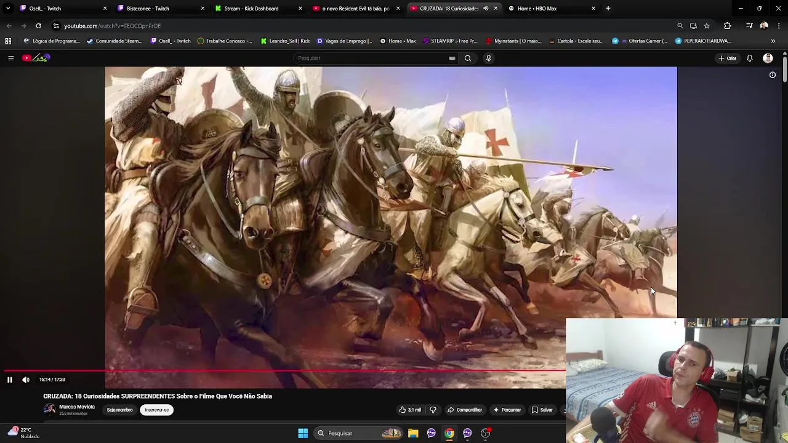Open the Lógica de Programa... bookmark

(x=52, y=41)
